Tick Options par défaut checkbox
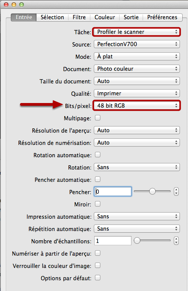The width and height of the screenshot is (188, 291). tap(98, 278)
